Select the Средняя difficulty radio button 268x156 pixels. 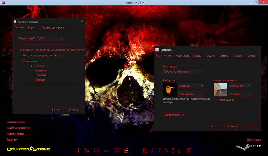pos(31,71)
